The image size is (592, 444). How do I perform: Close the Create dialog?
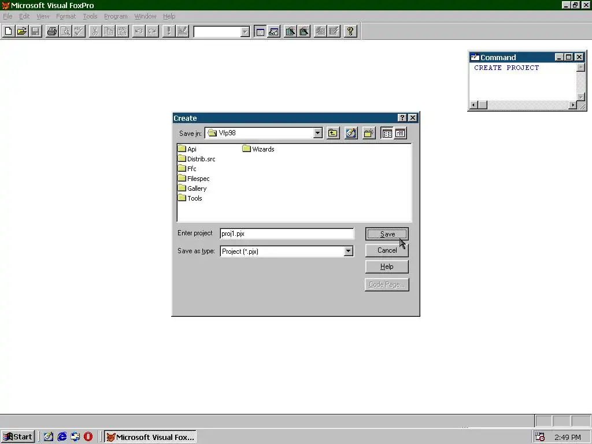(413, 118)
